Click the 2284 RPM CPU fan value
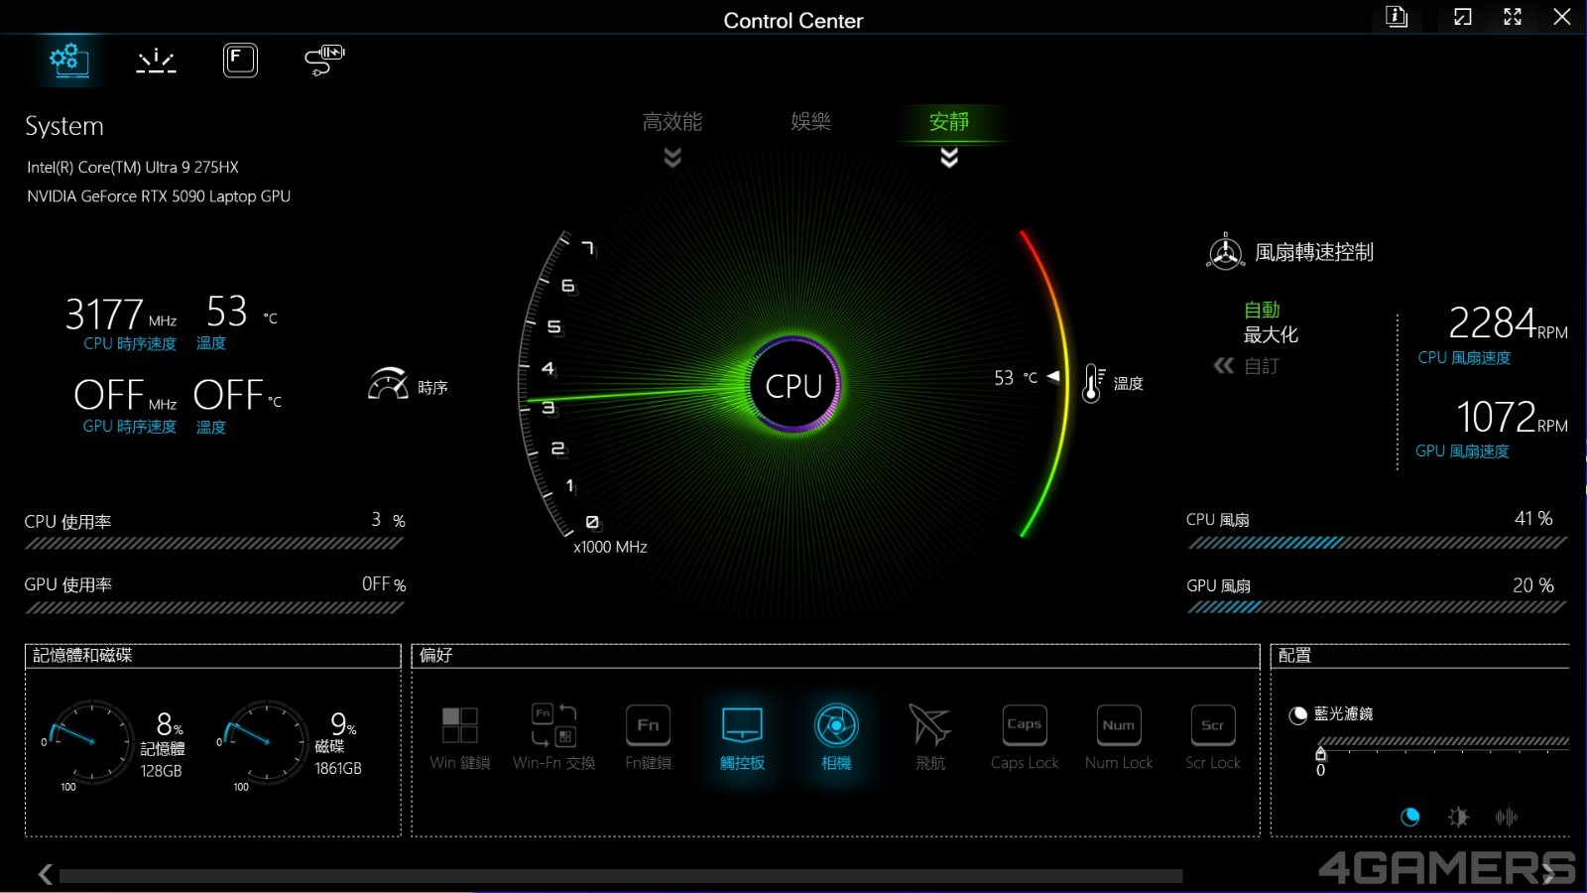 point(1508,322)
